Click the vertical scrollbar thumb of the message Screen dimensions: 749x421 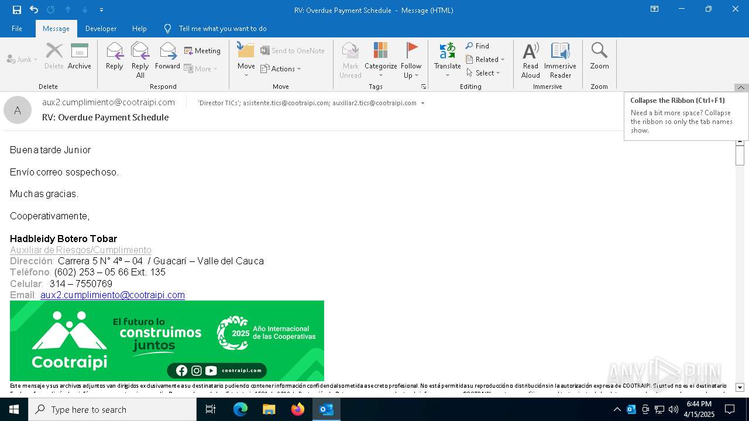click(x=740, y=156)
